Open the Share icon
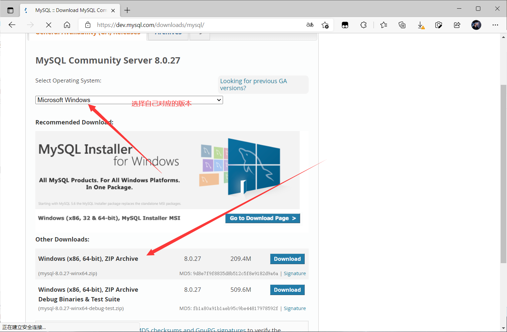The width and height of the screenshot is (507, 332). click(457, 25)
